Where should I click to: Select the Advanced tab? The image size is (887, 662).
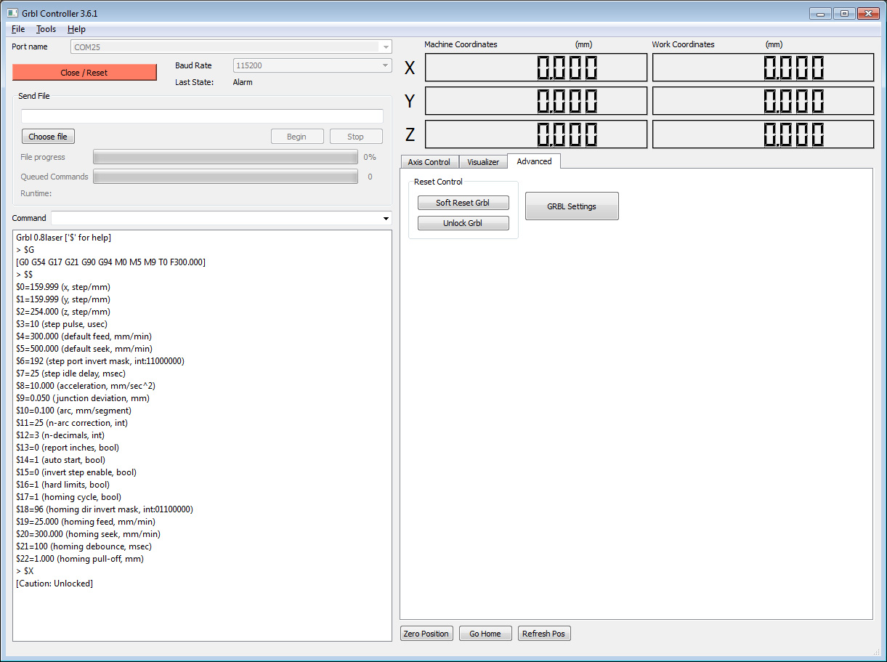pyautogui.click(x=534, y=161)
